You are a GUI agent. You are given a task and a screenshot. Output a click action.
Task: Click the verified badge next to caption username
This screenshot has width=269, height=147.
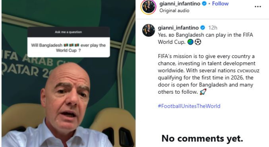coord(203,28)
